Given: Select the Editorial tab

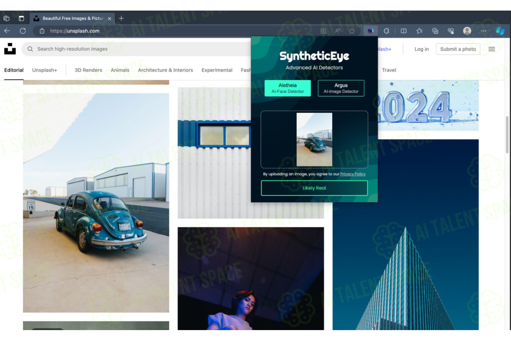Looking at the screenshot, I should click(14, 70).
